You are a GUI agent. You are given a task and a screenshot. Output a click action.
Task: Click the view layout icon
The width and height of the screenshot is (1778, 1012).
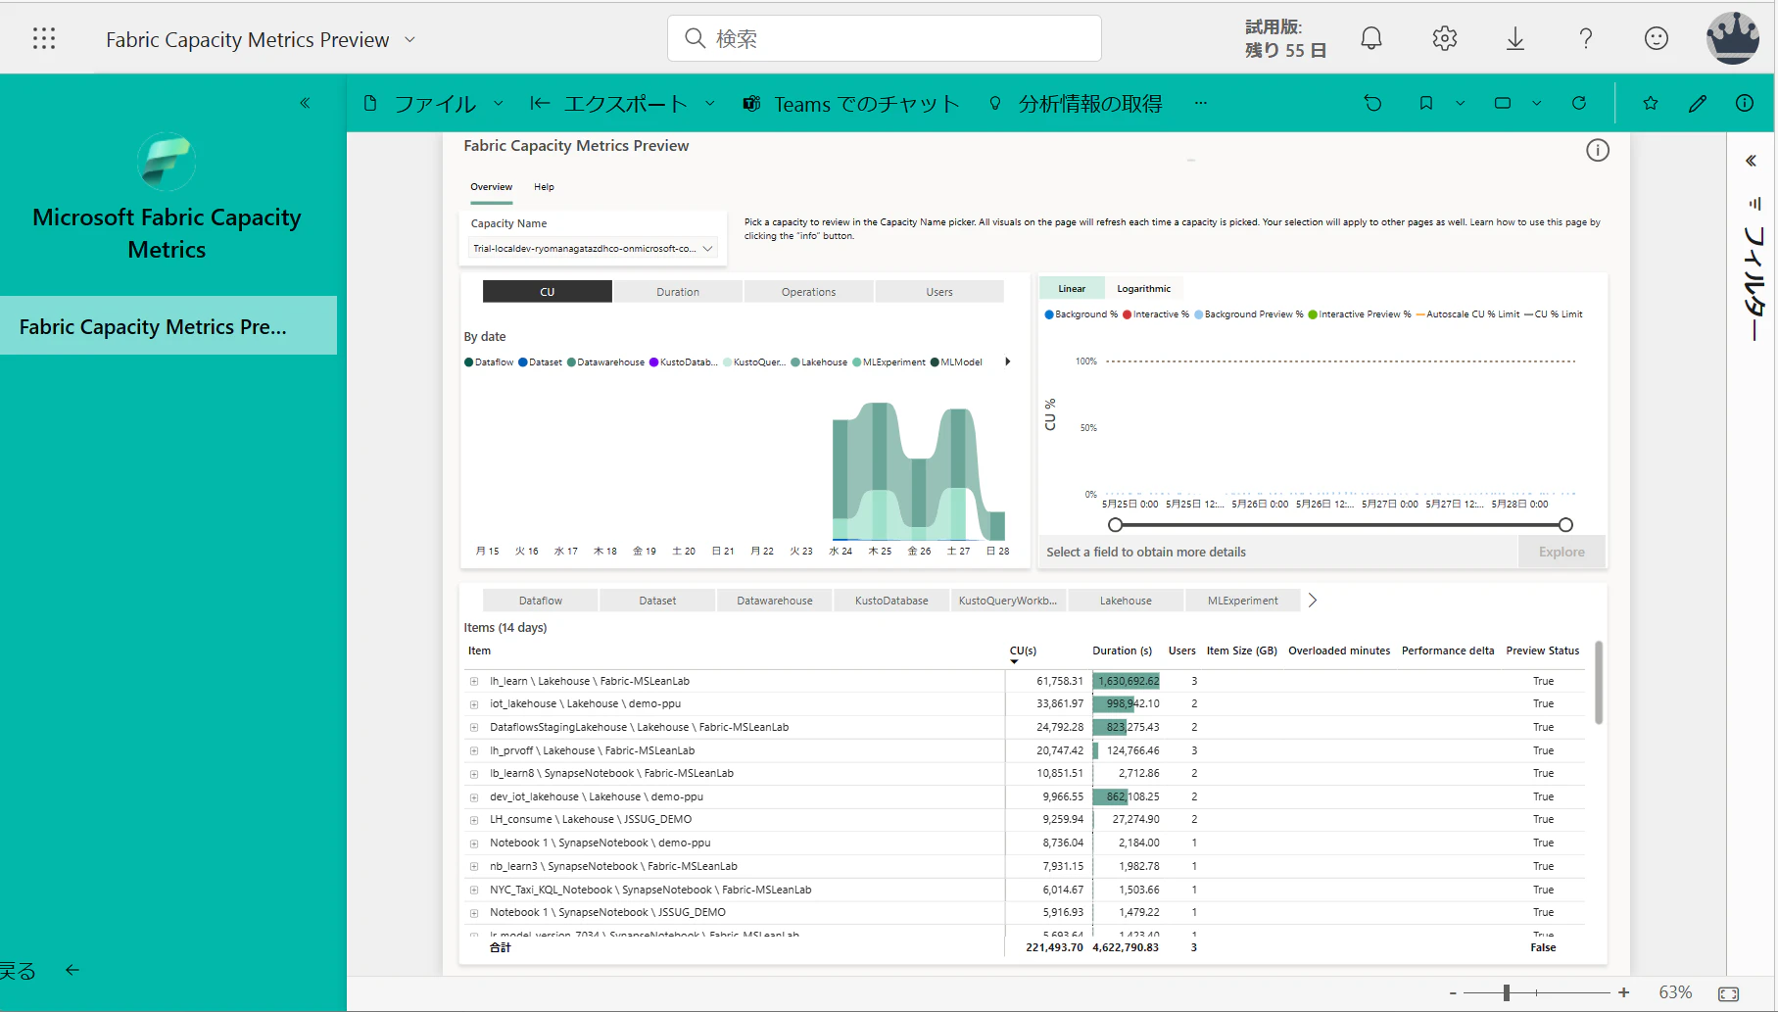click(1503, 103)
